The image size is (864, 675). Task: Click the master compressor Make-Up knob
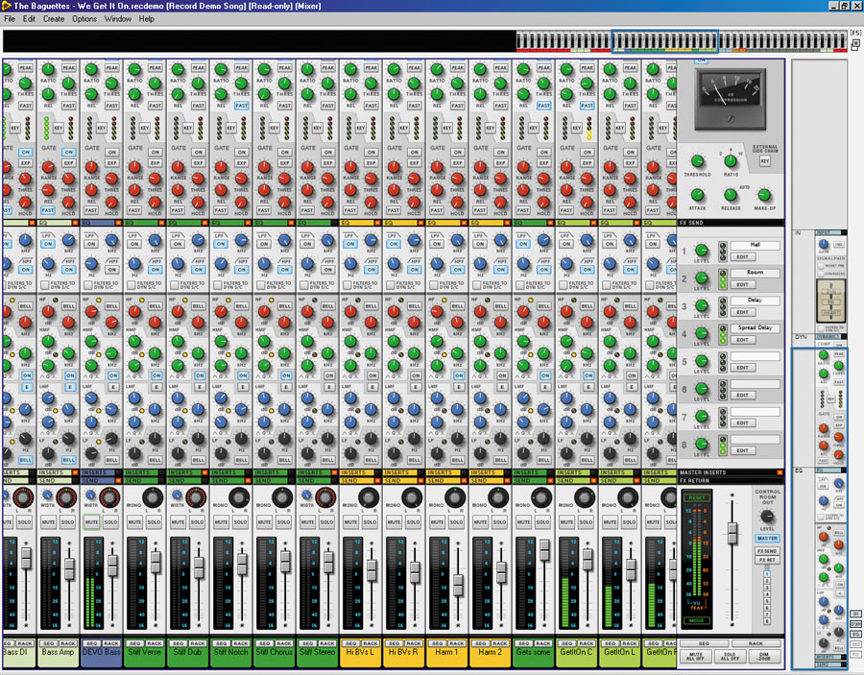pyautogui.click(x=763, y=196)
